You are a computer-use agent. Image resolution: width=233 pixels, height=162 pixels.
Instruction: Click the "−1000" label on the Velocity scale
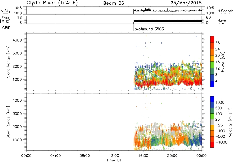pyautogui.click(x=221, y=142)
